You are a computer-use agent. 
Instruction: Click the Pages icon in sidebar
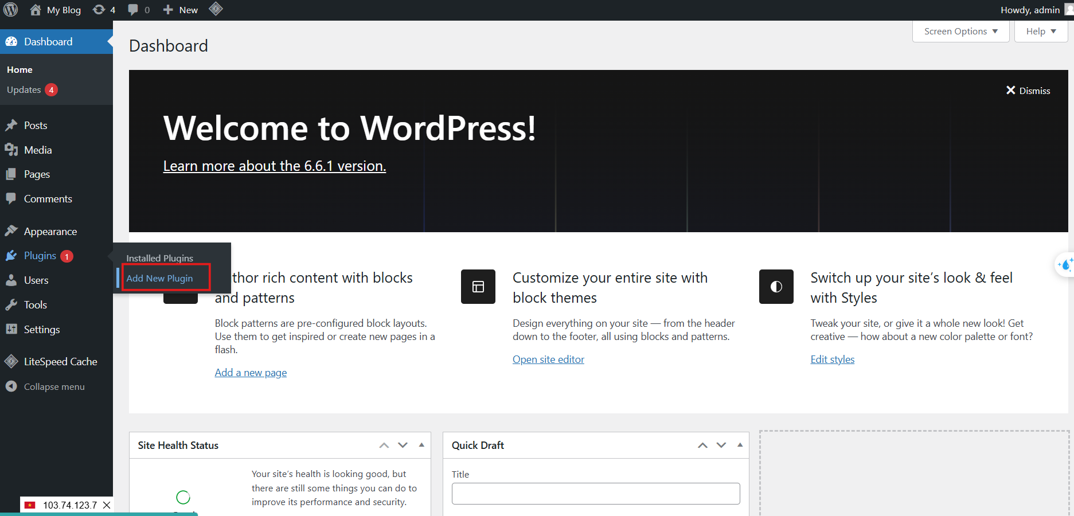pos(11,174)
